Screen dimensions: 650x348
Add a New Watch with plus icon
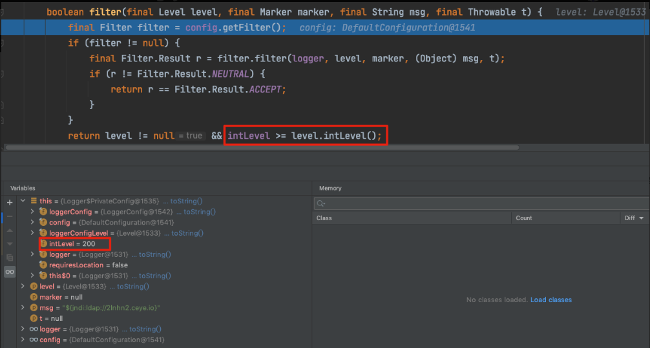(x=10, y=203)
